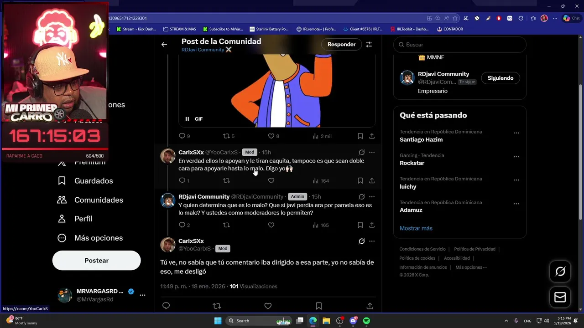584x328 pixels.
Task: Click Mostrar más under trends
Action: [x=416, y=228]
